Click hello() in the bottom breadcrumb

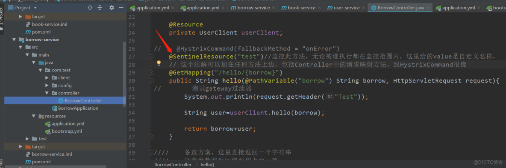(207, 165)
